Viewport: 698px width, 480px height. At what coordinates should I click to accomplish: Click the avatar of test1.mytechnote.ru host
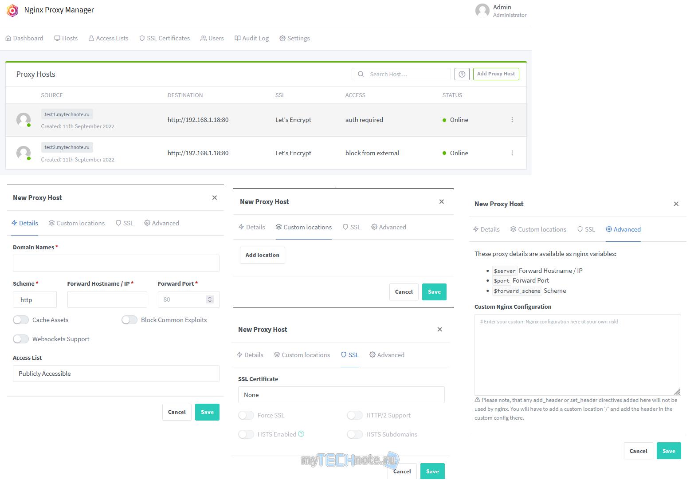coord(24,120)
